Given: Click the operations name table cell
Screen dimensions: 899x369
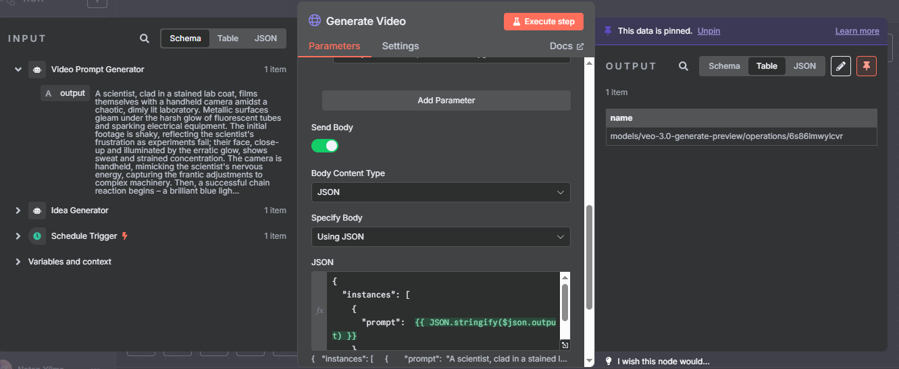Looking at the screenshot, I should [x=741, y=136].
